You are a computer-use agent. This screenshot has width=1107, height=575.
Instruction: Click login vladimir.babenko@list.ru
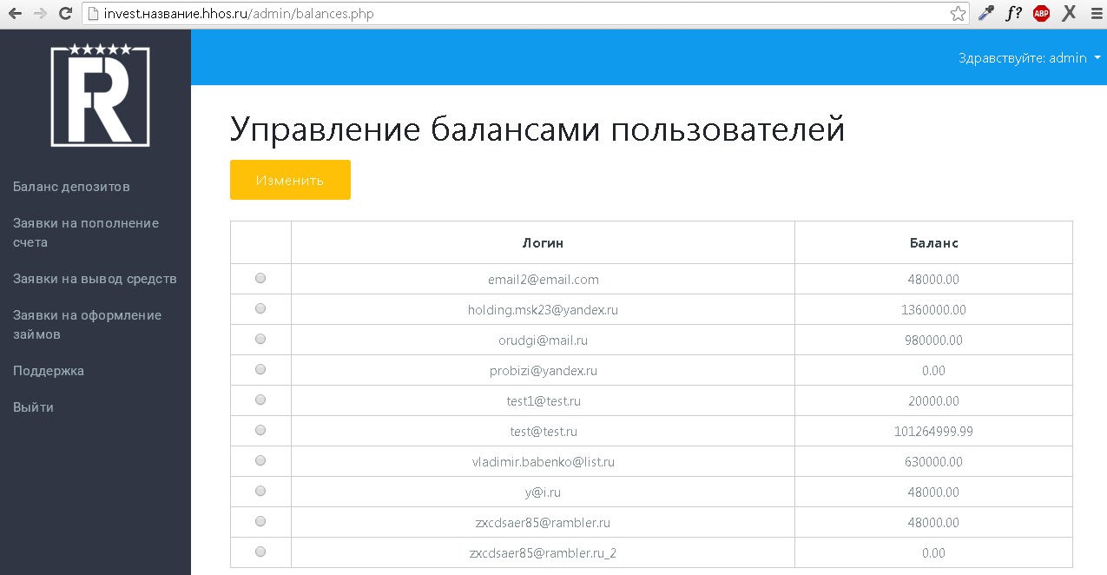tap(544, 462)
